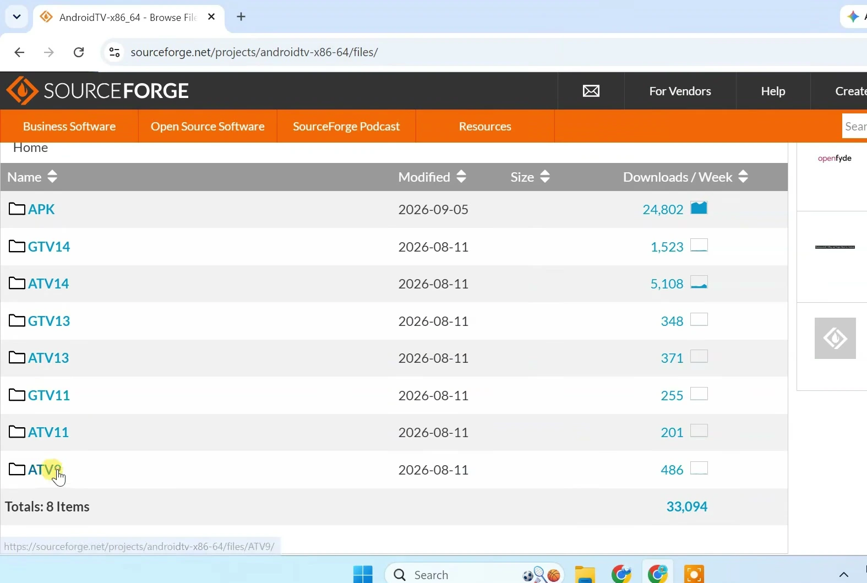867x583 pixels.
Task: Open For Vendors menu
Action: (680, 91)
